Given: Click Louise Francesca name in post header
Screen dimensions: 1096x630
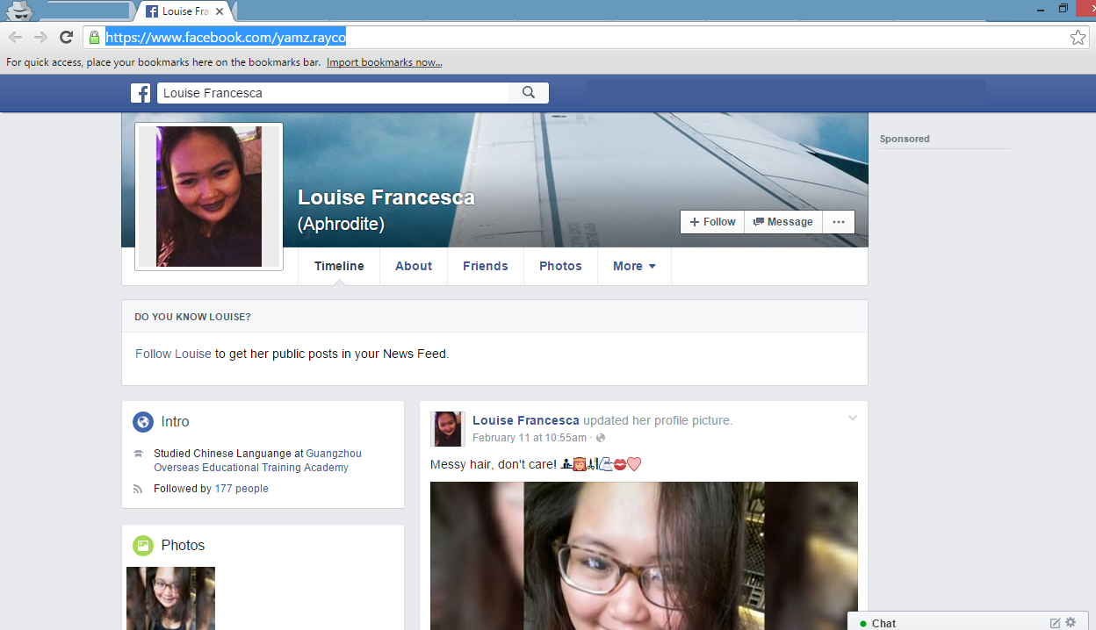Looking at the screenshot, I should point(526,420).
